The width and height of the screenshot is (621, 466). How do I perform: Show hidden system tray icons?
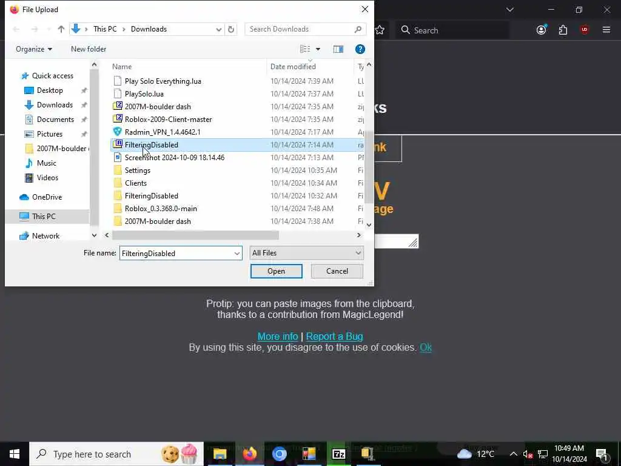(513, 454)
